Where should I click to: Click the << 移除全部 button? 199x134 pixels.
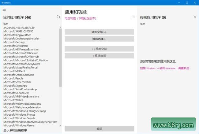(99, 49)
